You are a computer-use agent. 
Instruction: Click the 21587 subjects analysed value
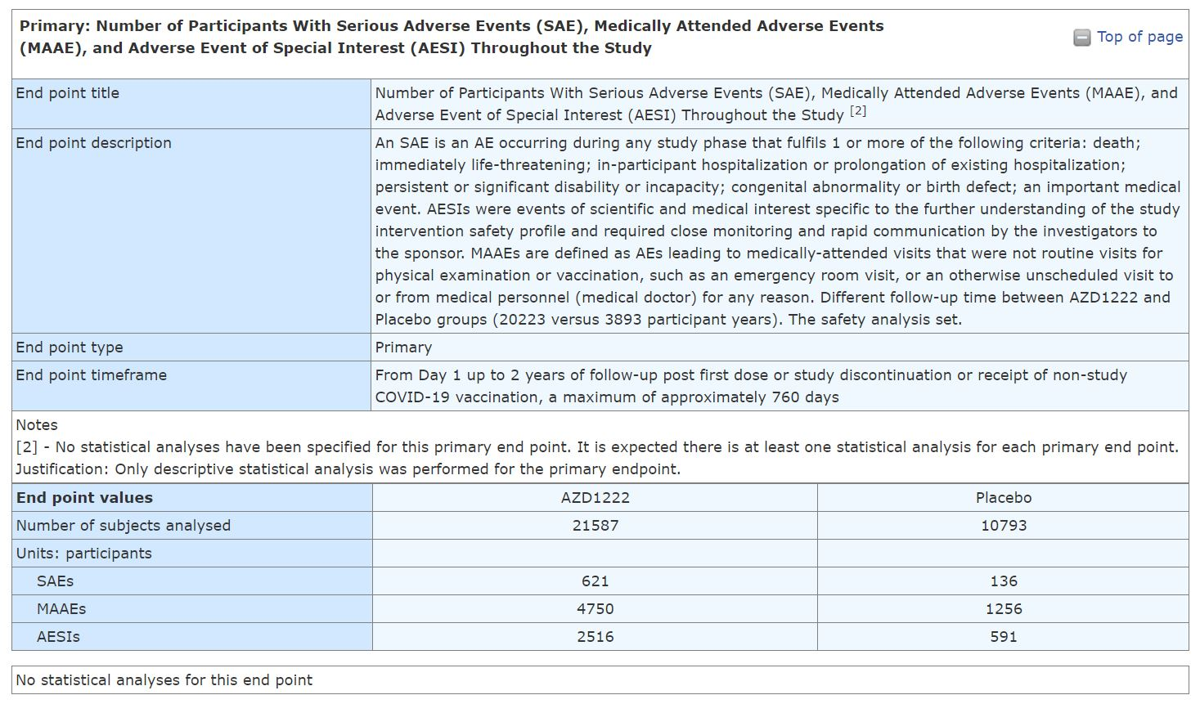pos(595,526)
